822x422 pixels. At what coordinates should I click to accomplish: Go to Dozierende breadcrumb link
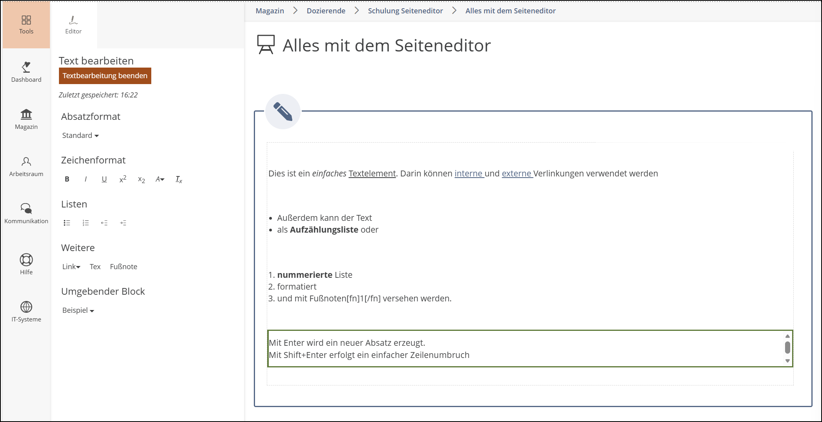326,11
